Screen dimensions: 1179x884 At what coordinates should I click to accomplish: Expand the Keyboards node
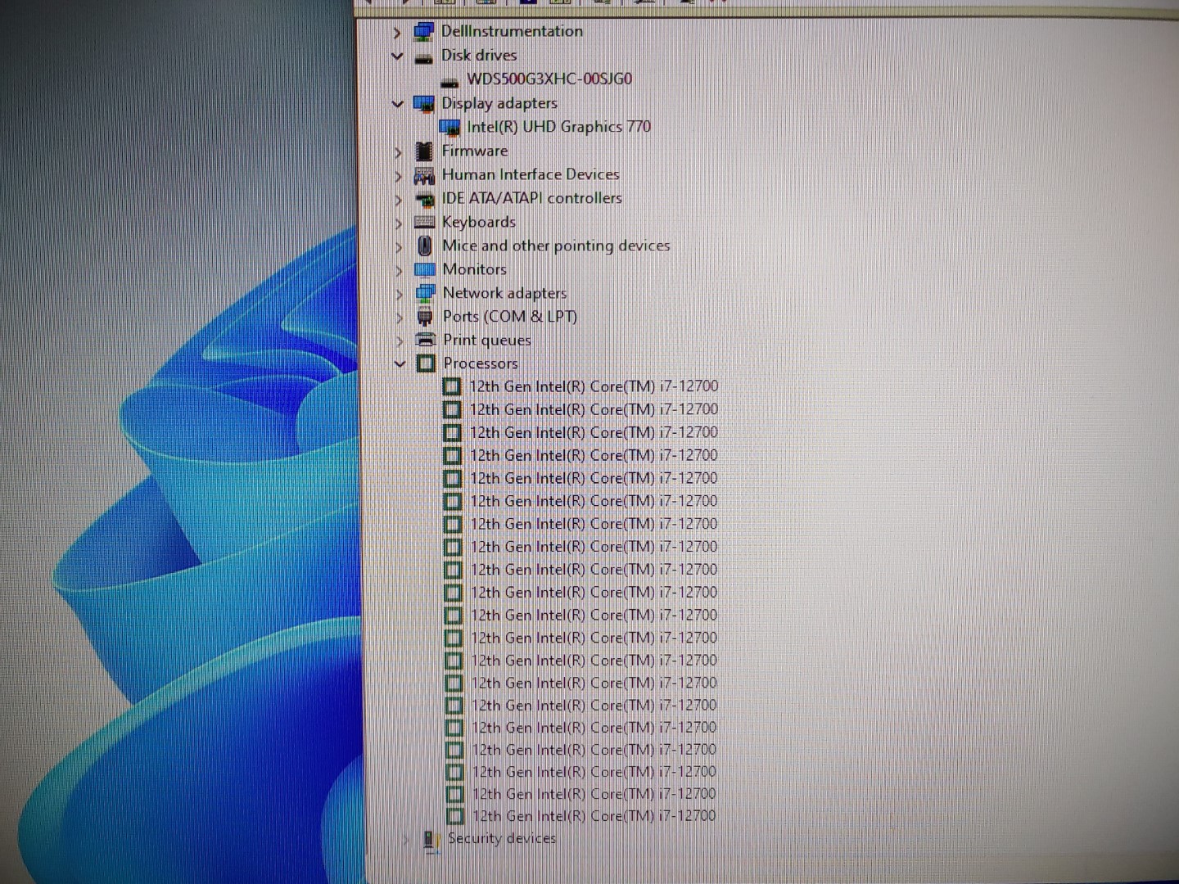tap(399, 223)
